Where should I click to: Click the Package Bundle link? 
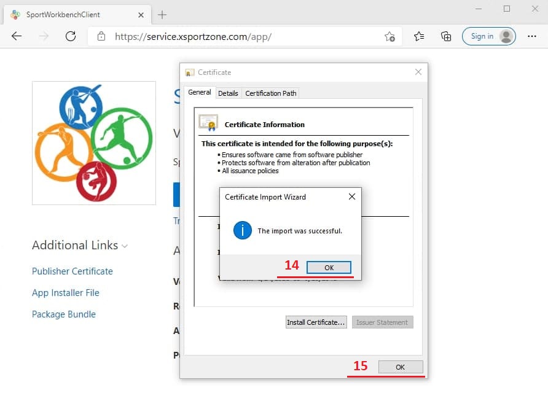coord(64,314)
